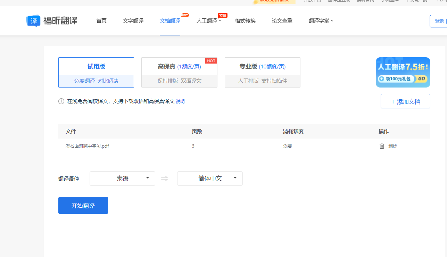Screen dimensions: 447x257
Task: Go to the 首页 tab
Action: point(101,21)
